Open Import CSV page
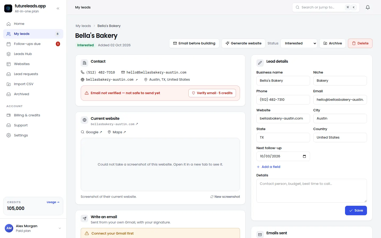 [33, 84]
